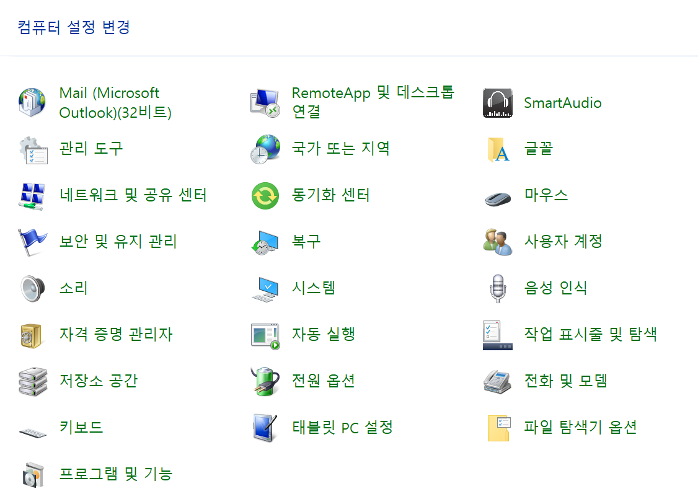
Task: Click the 음성 인식 microphone icon
Action: [497, 288]
